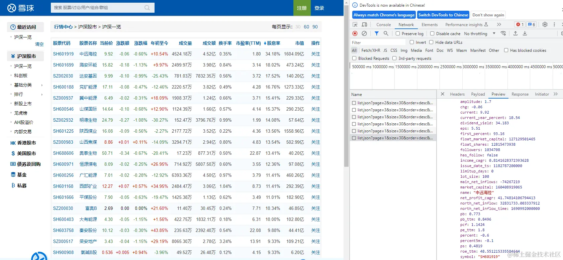The image size is (563, 260).
Task: Show the blue issues count badge
Action: click(532, 24)
